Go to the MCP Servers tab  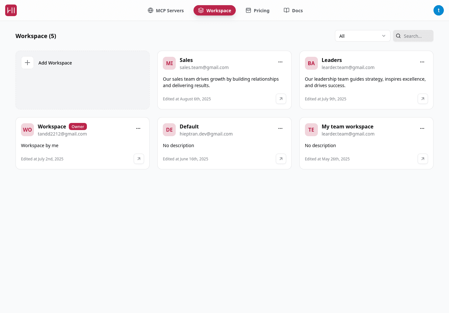point(166,10)
